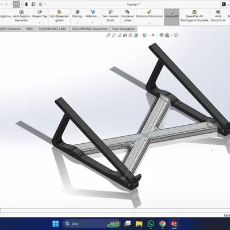The image size is (230, 230).
Task: Open WhatsApp from the taskbar
Action: pyautogui.click(x=151, y=224)
